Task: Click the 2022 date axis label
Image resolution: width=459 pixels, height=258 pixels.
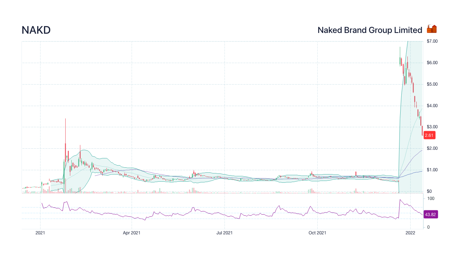Action: coord(410,233)
